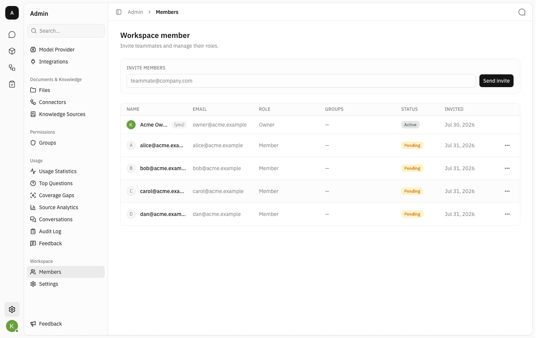This screenshot has height=338, width=541.
Task: Open Model Provider page
Action: tap(66, 50)
